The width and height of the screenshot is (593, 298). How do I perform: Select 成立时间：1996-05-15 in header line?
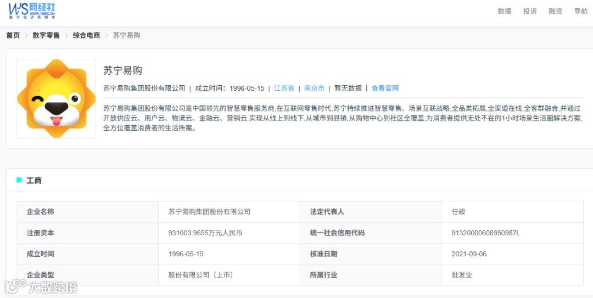[x=230, y=88]
